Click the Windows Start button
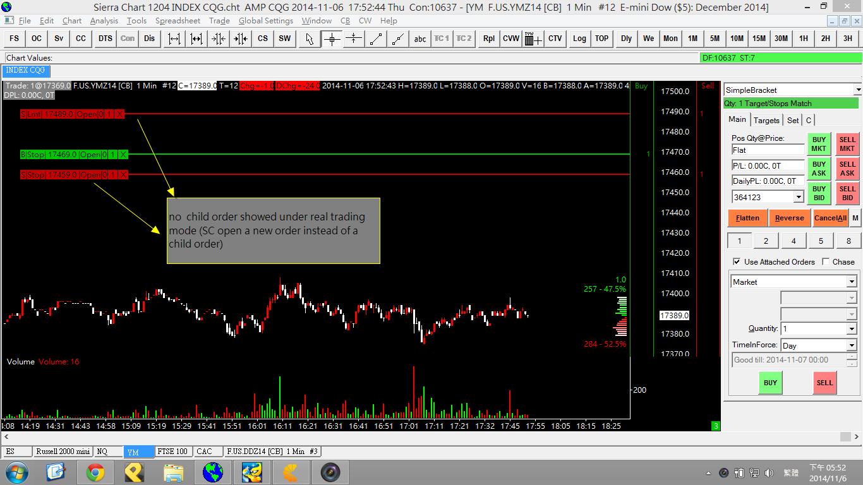Image resolution: width=863 pixels, height=485 pixels. point(17,472)
